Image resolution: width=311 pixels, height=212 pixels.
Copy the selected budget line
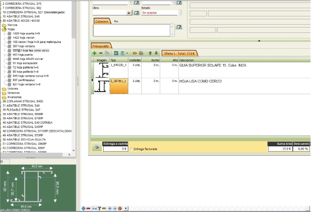coord(107,53)
